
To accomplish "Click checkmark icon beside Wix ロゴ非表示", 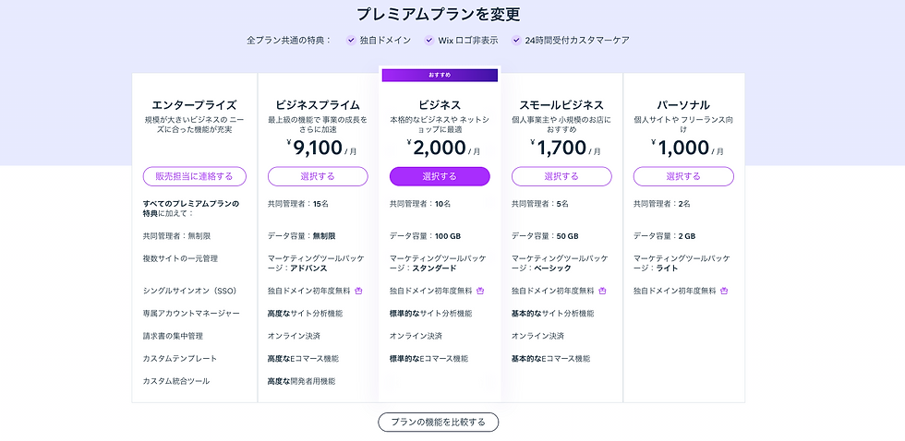I will (428, 41).
